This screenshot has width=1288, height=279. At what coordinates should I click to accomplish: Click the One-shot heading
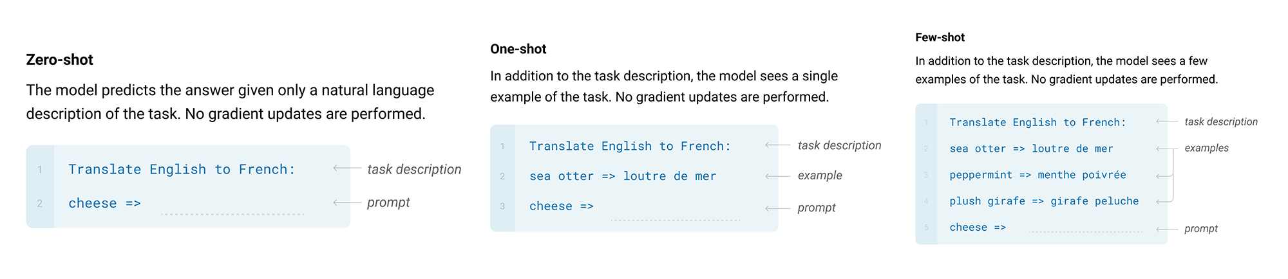[x=518, y=49]
